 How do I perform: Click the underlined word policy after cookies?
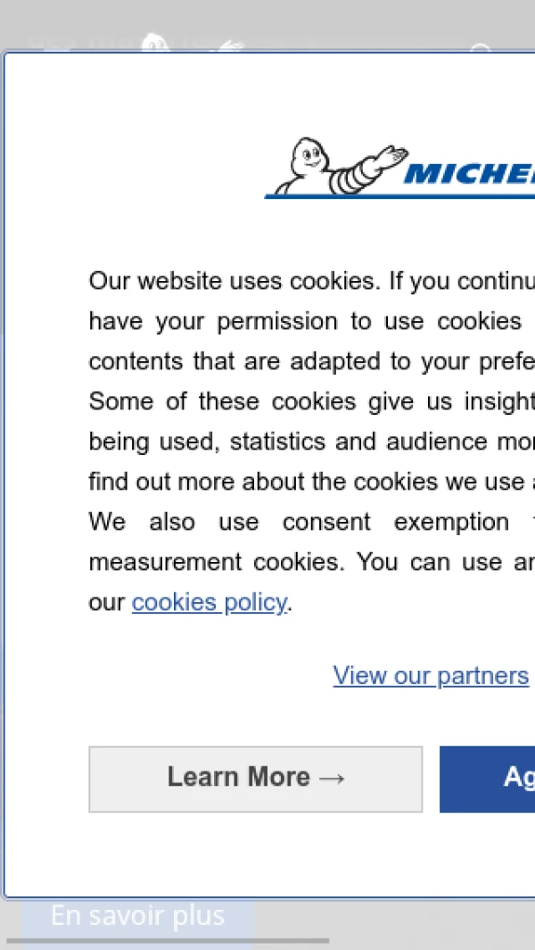[x=254, y=603]
